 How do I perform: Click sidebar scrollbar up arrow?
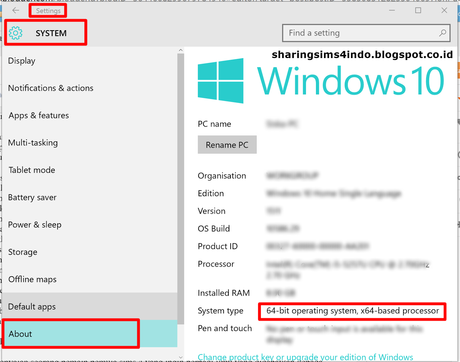(x=181, y=50)
